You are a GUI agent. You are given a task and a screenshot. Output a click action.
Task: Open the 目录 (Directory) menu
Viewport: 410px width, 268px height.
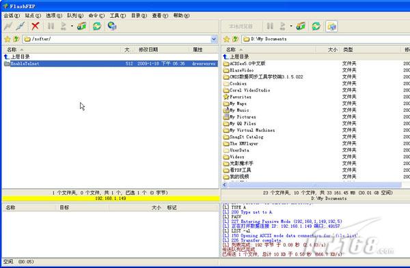[x=139, y=16]
